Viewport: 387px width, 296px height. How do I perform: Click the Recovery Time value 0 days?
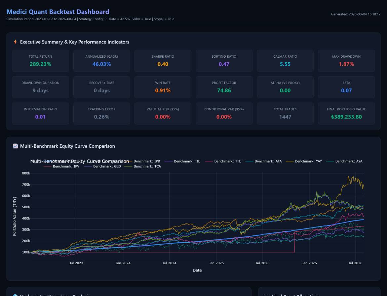[102, 90]
